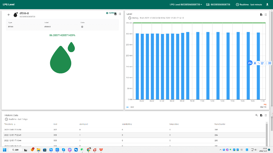Search the Historic Data table

click(x=256, y=115)
